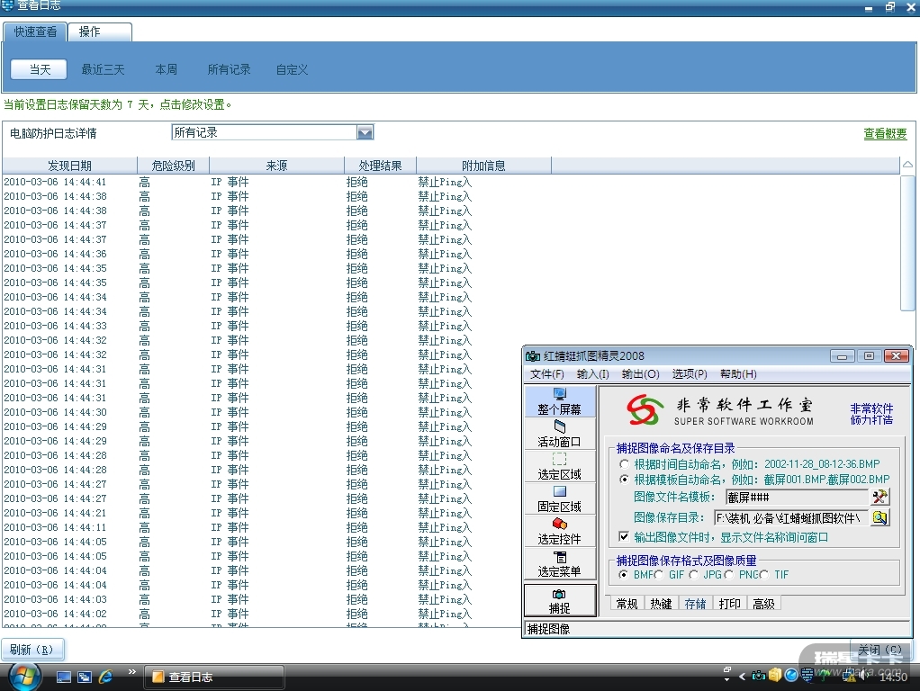
Task: Toggle the filename prompt window checkbox
Action: pyautogui.click(x=625, y=537)
